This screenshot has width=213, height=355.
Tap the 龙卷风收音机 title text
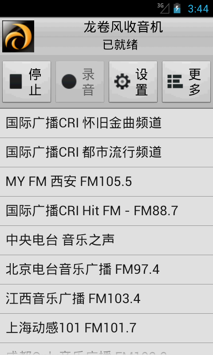123,28
